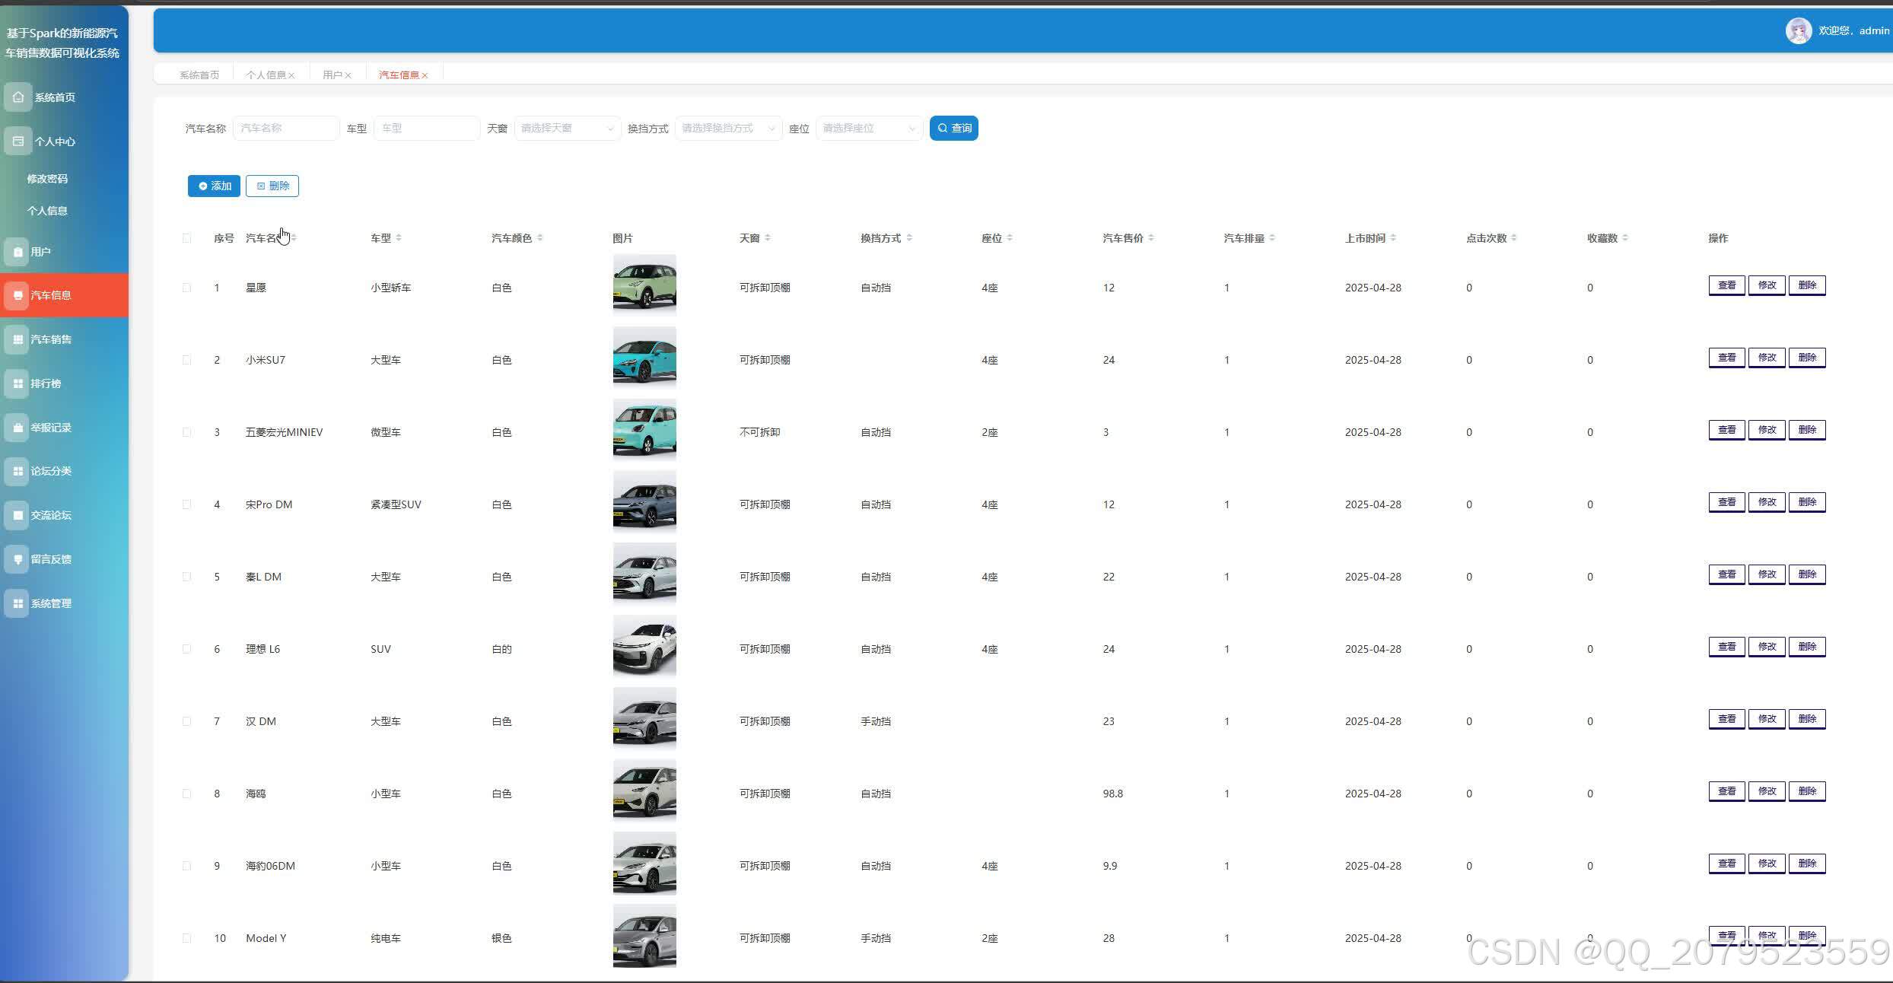Open the 系统管理 sidebar menu

click(50, 603)
